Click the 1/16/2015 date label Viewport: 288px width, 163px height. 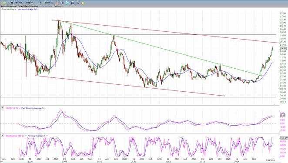(x=270, y=160)
